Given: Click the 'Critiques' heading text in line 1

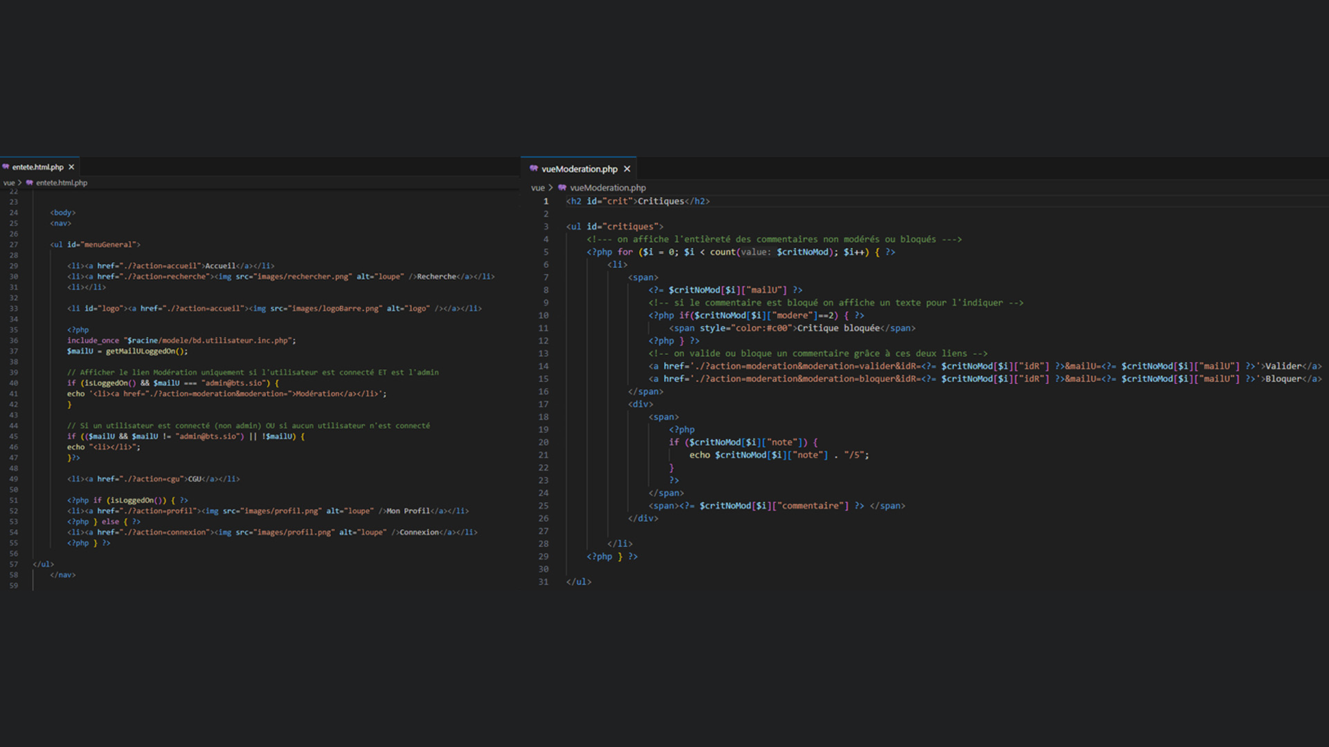Looking at the screenshot, I should [660, 201].
